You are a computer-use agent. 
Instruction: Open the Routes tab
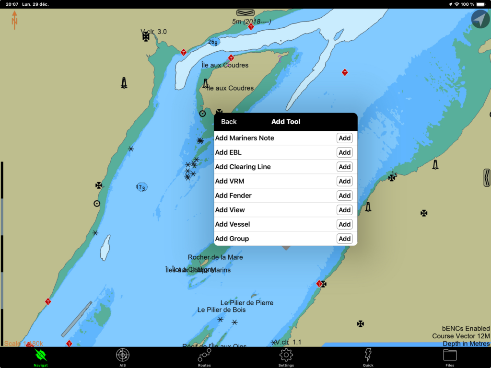click(204, 356)
